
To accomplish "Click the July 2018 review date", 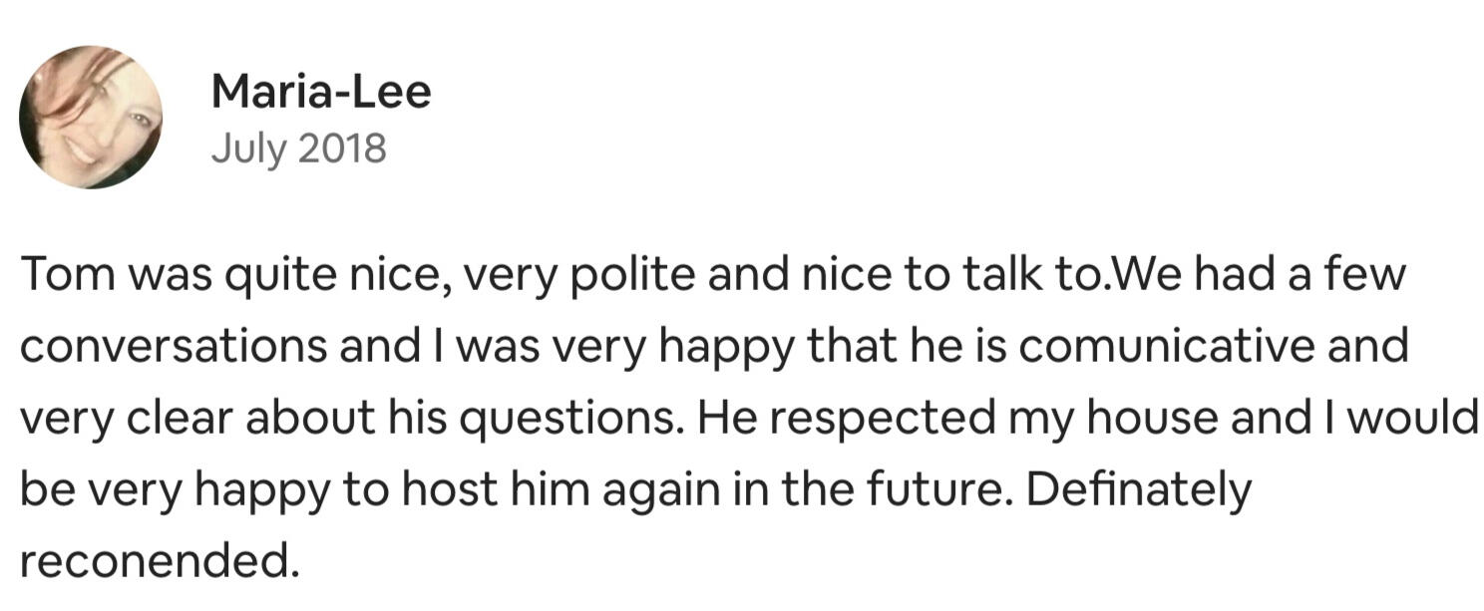I will 298,149.
